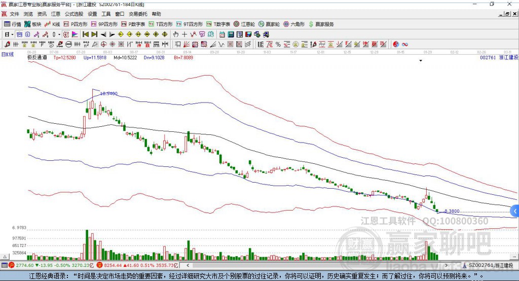Click the black left arrow icon
519x281 pixels.
103,34
